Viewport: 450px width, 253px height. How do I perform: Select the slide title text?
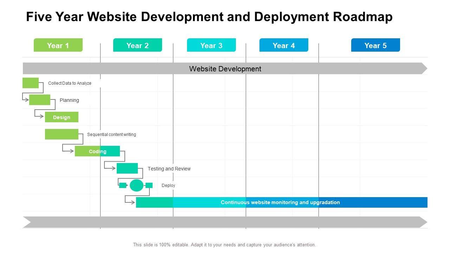pyautogui.click(x=209, y=17)
